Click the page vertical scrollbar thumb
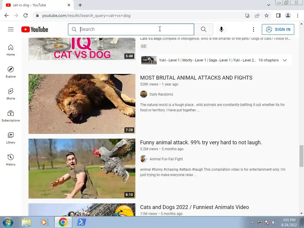Screen dimensions: 304x228 tap(301, 156)
